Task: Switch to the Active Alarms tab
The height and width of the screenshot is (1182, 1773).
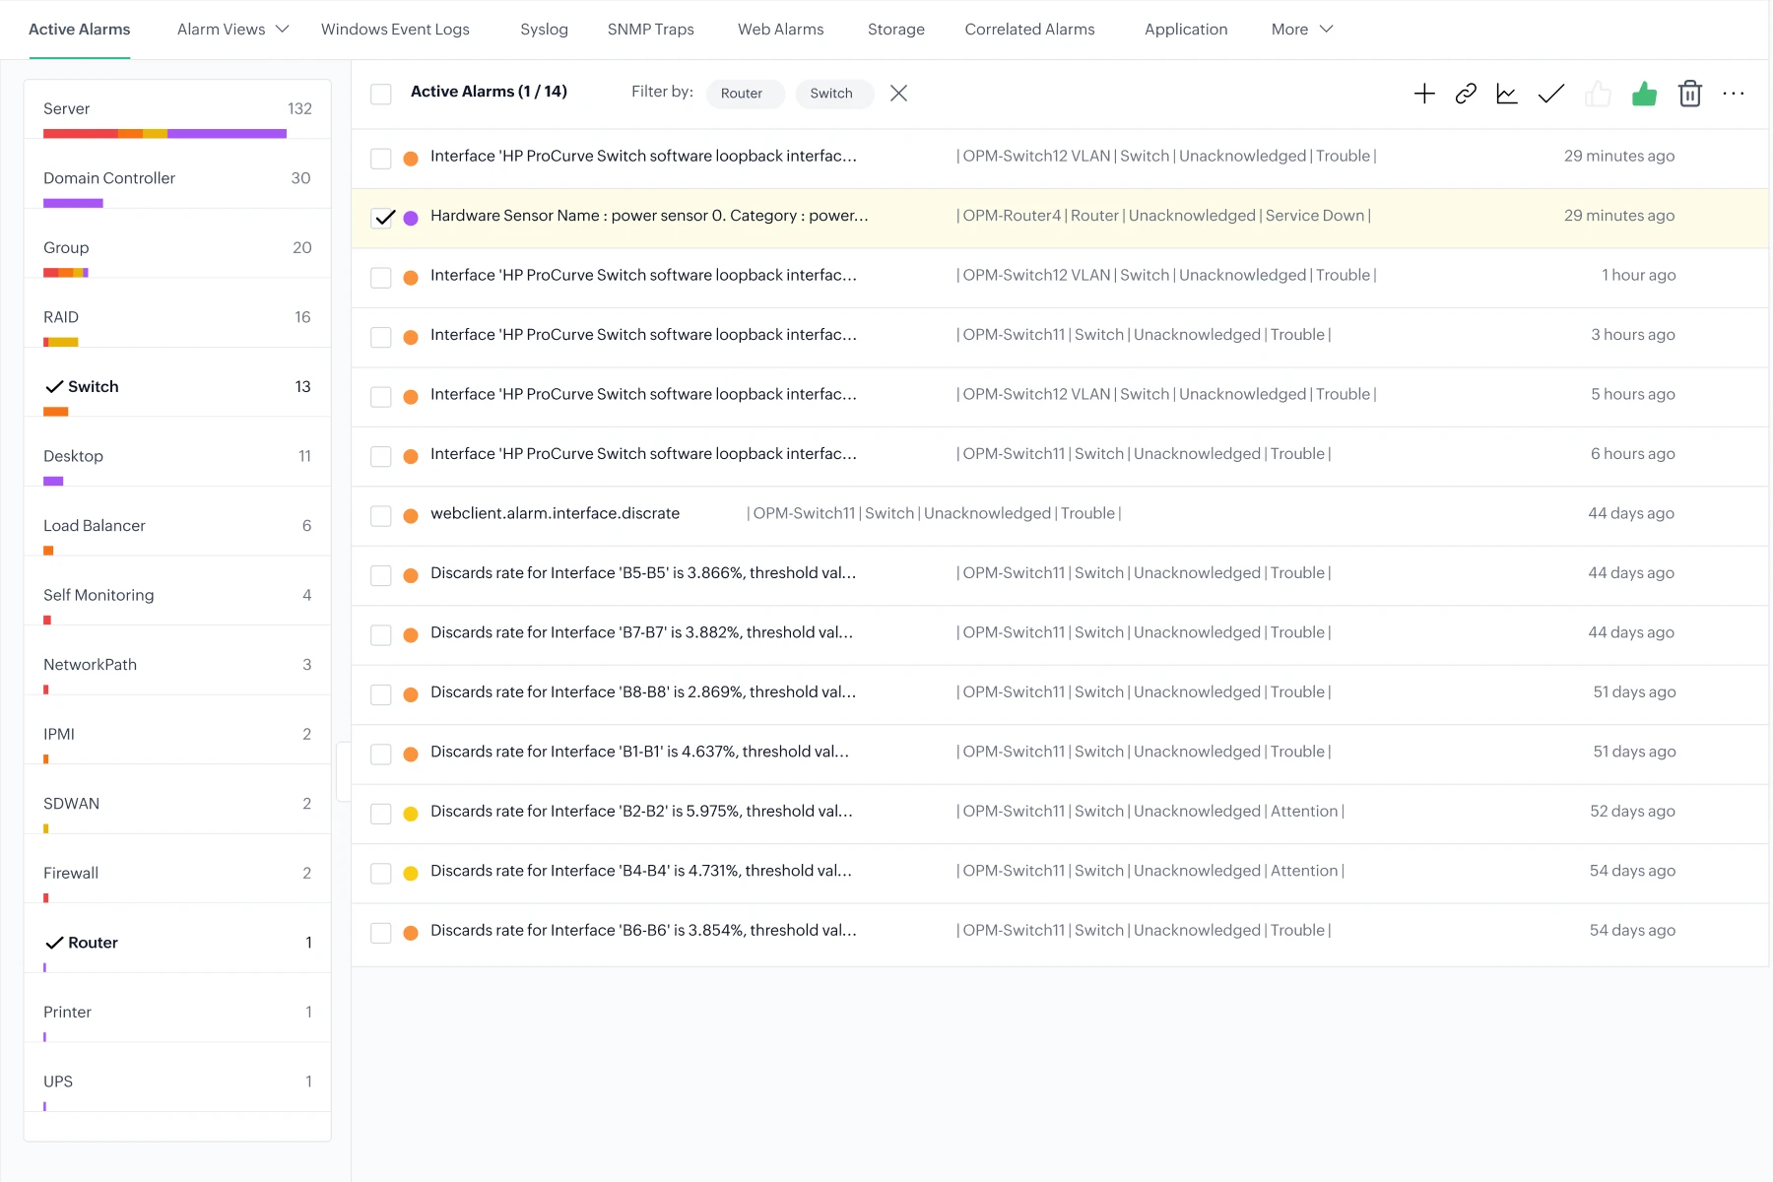Action: (79, 30)
